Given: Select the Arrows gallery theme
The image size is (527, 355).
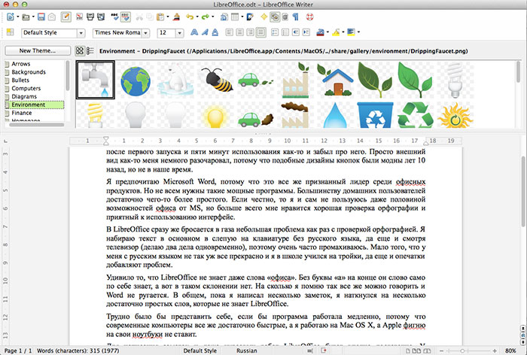Looking at the screenshot, I should pyautogui.click(x=21, y=64).
